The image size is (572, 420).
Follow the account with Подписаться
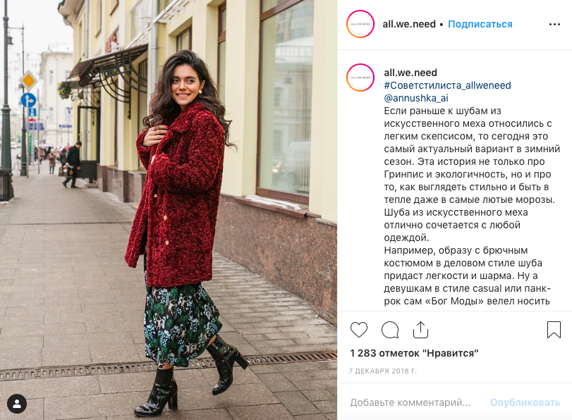click(480, 24)
